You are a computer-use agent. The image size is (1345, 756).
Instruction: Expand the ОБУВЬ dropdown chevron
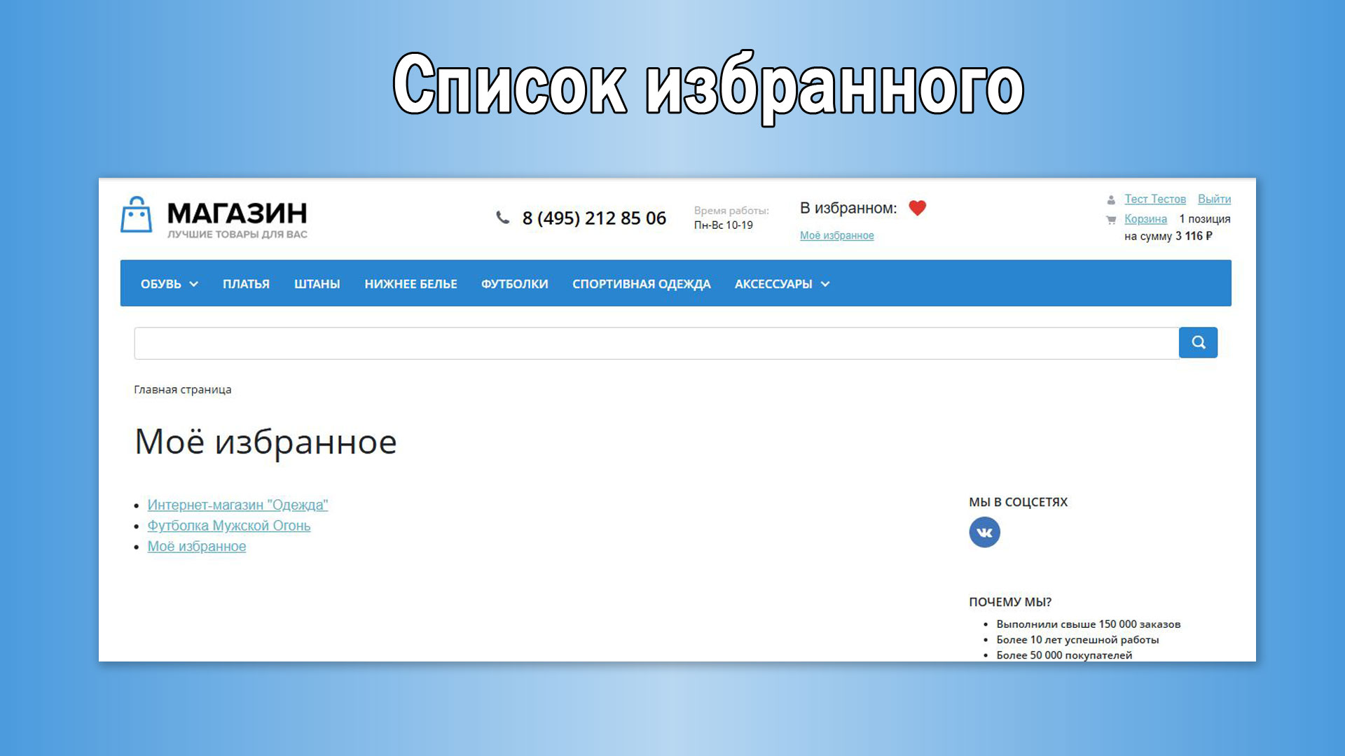pos(194,284)
